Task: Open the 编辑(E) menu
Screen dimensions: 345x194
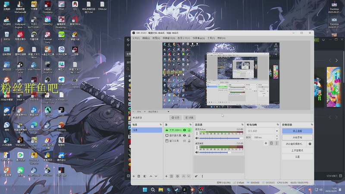Action: 146,38
